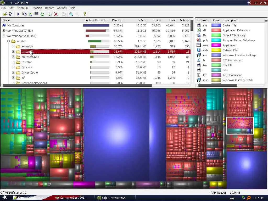This screenshot has height=201, width=268.
Task: Click the yellow Help question mark icon
Action: (x=85, y=14)
